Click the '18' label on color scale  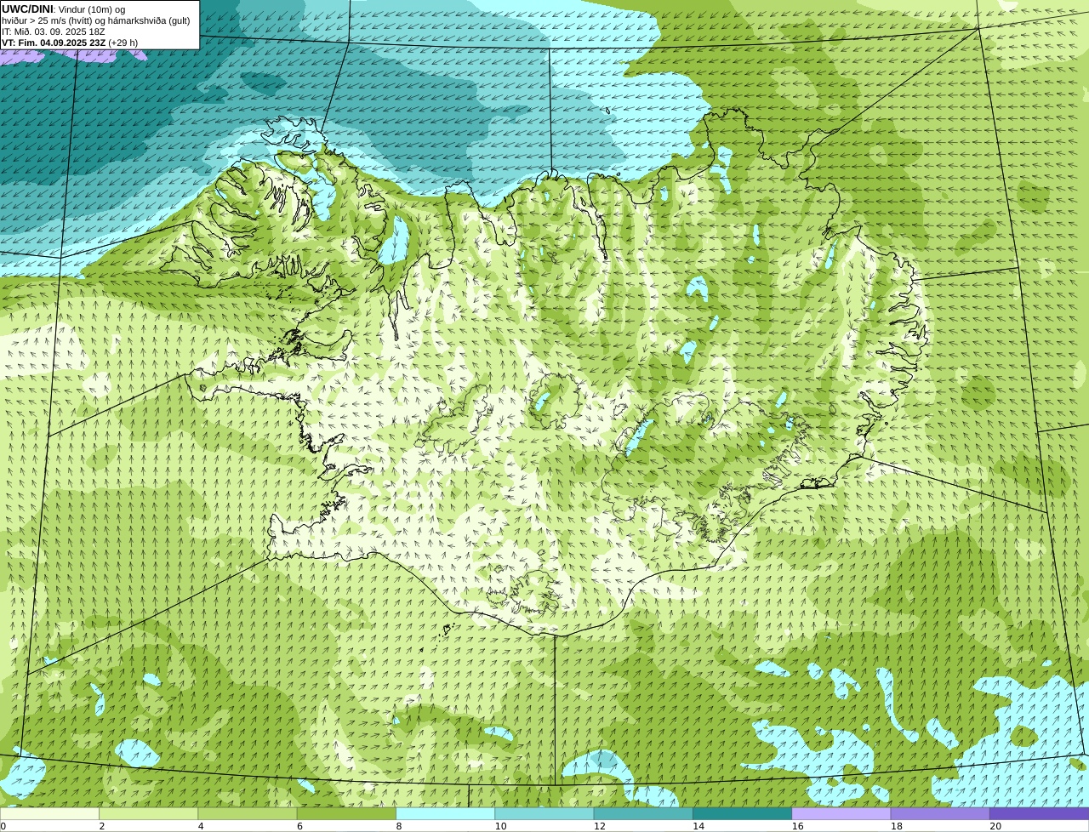[x=897, y=826]
